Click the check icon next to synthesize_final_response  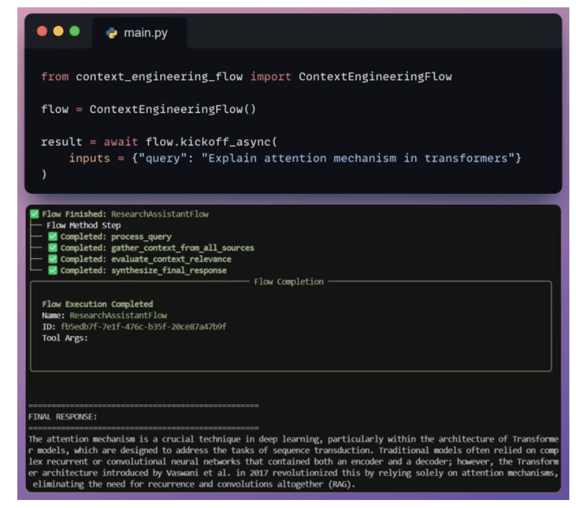click(x=53, y=271)
